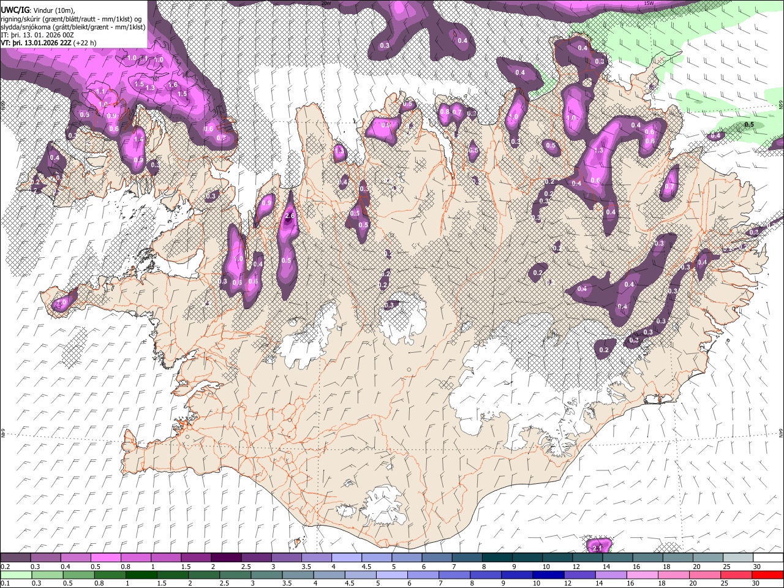Click the '20' number label under top legend row

pyautogui.click(x=696, y=567)
